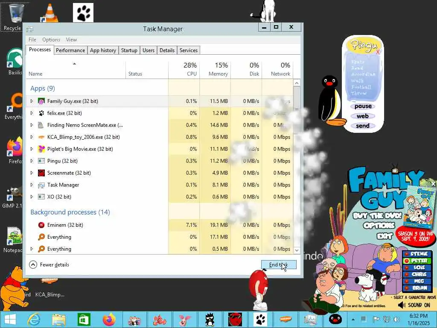The height and width of the screenshot is (328, 437).
Task: Open Internet Explorer from the taskbar
Action: coord(34,319)
